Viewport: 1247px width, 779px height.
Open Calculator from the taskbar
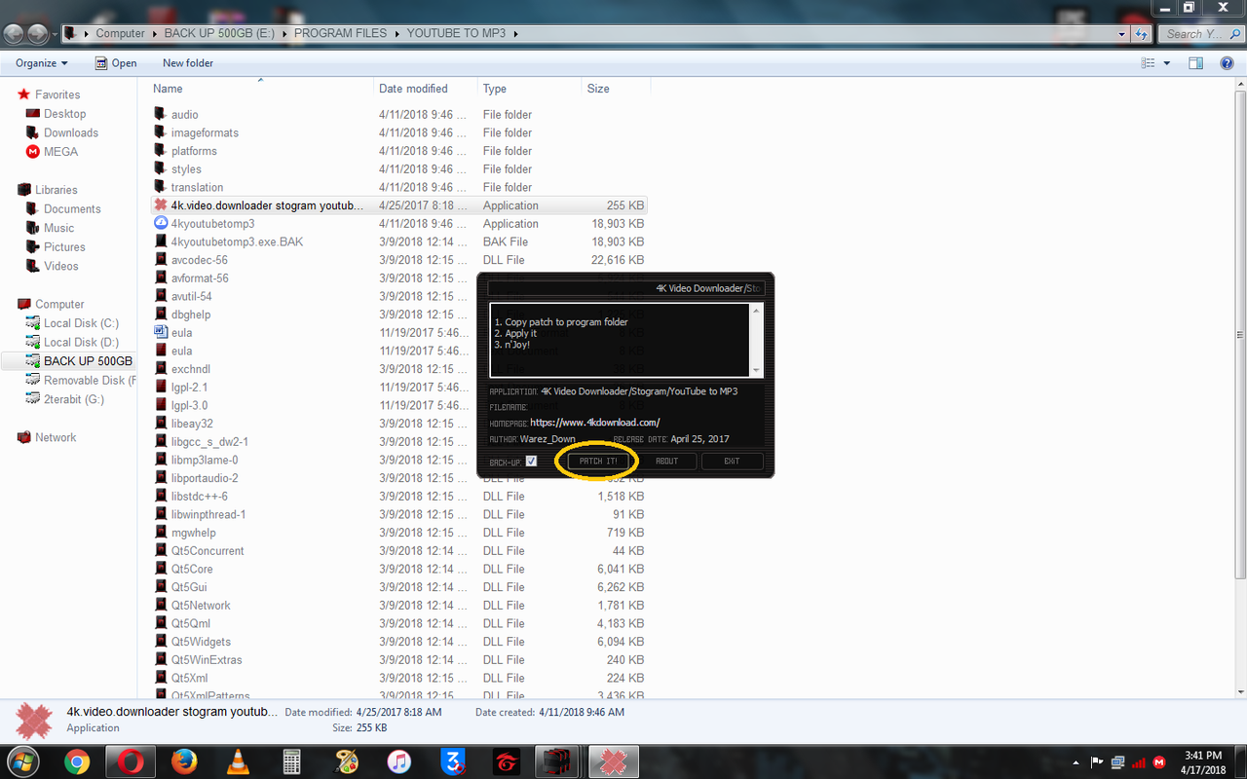(290, 761)
